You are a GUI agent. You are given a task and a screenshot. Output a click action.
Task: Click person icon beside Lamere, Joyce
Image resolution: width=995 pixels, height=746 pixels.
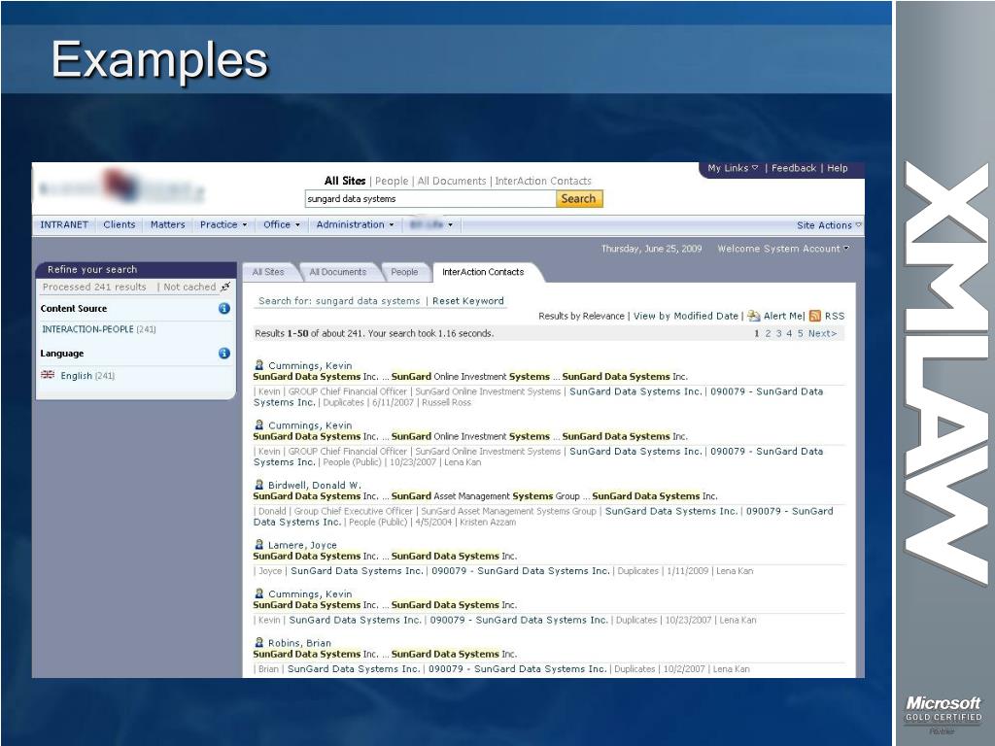[258, 544]
